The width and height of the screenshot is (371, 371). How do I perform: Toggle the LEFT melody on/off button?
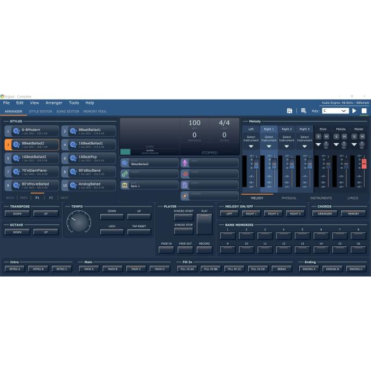229,214
